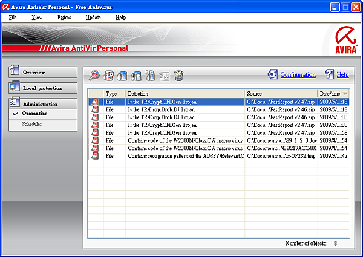This screenshot has height=257, width=363.
Task: Click the Send object email icon
Action: [165, 76]
